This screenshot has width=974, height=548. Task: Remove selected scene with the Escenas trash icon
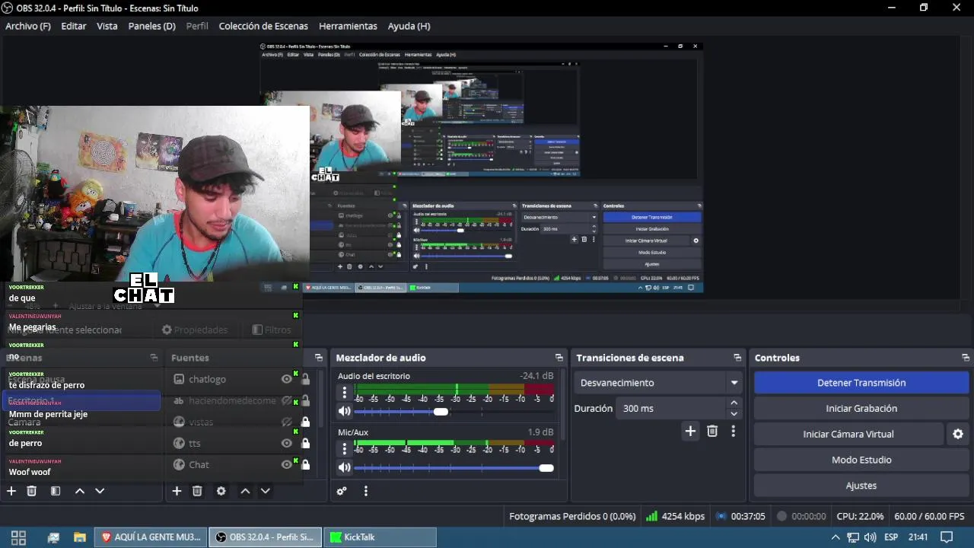pos(32,491)
